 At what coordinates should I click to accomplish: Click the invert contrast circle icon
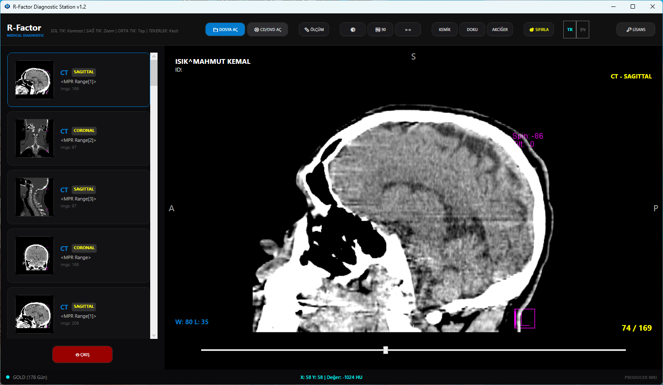point(353,29)
